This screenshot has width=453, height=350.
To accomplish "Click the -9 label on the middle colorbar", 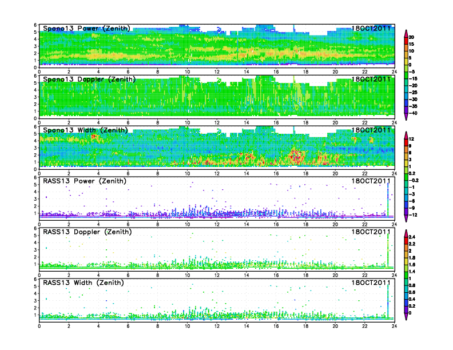I will (412, 208).
